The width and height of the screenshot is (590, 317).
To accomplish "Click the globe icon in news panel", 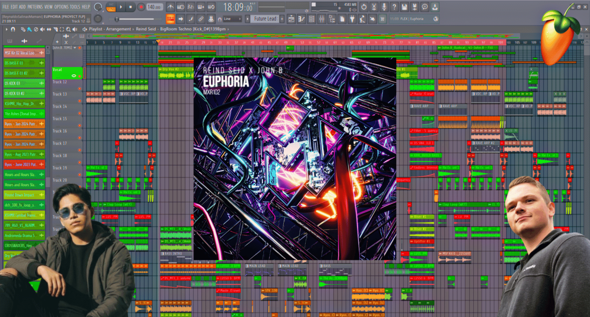I will pyautogui.click(x=436, y=18).
